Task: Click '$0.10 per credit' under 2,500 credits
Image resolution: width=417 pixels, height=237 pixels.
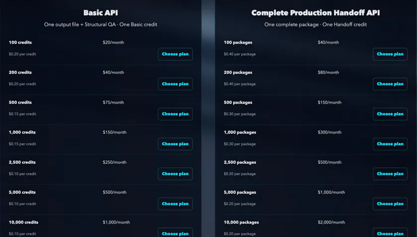Action: click(x=22, y=174)
